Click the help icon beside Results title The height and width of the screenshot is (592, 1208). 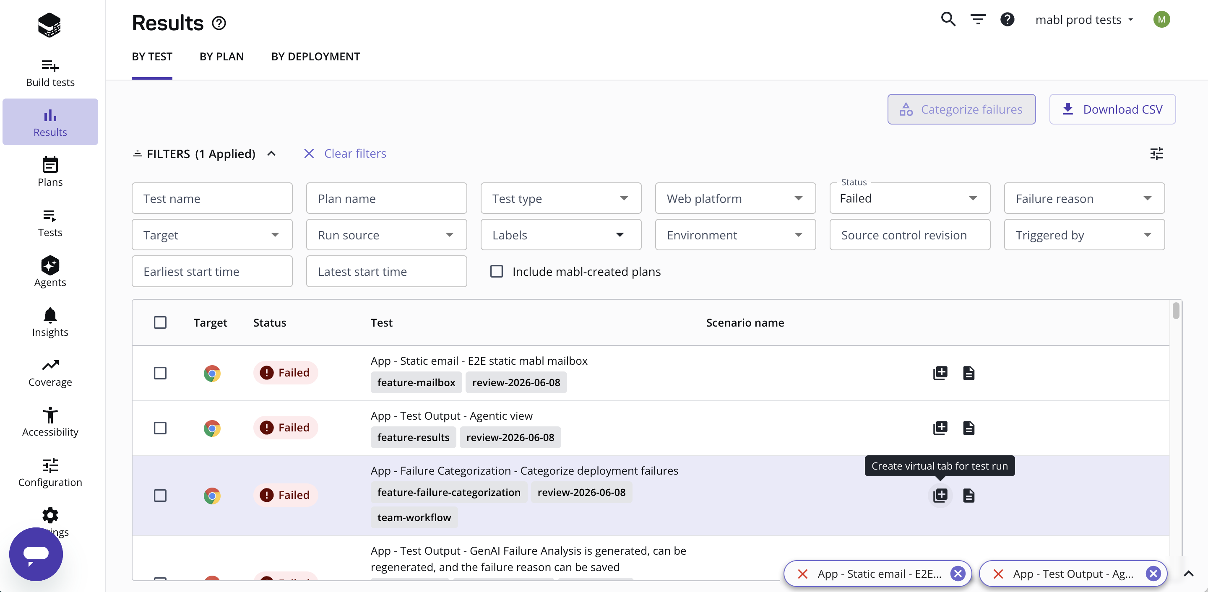[219, 23]
